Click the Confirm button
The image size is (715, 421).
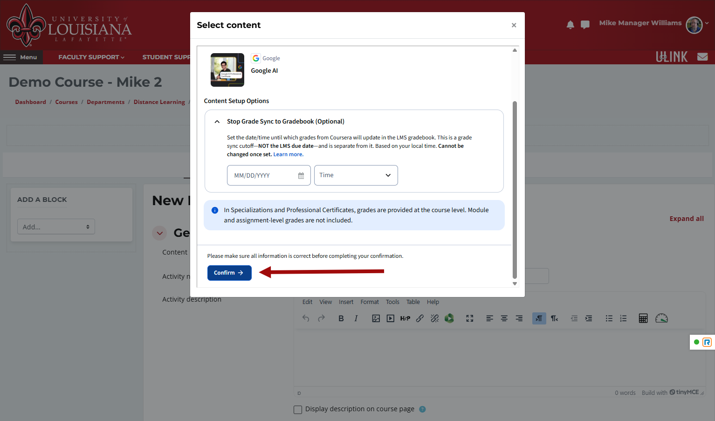[229, 273]
